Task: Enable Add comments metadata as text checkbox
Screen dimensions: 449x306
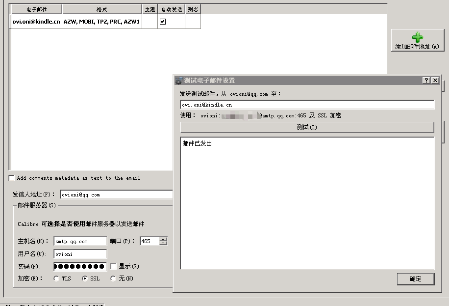Action: (11, 178)
